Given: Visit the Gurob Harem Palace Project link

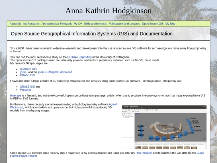Looking at the screenshot, I should (24, 156).
